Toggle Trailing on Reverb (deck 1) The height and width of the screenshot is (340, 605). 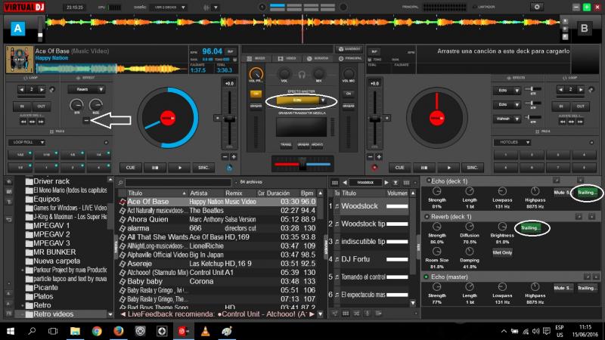click(531, 228)
